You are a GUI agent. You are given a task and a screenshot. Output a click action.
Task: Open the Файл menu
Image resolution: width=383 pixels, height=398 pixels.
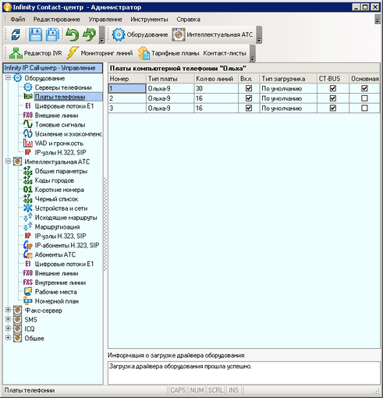click(18, 20)
